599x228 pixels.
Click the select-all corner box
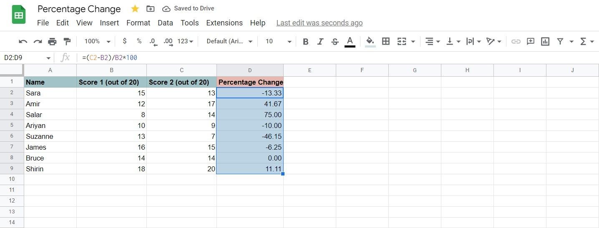(x=12, y=70)
